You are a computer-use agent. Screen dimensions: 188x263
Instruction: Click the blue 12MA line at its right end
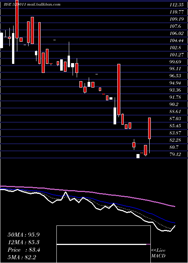point(174,222)
